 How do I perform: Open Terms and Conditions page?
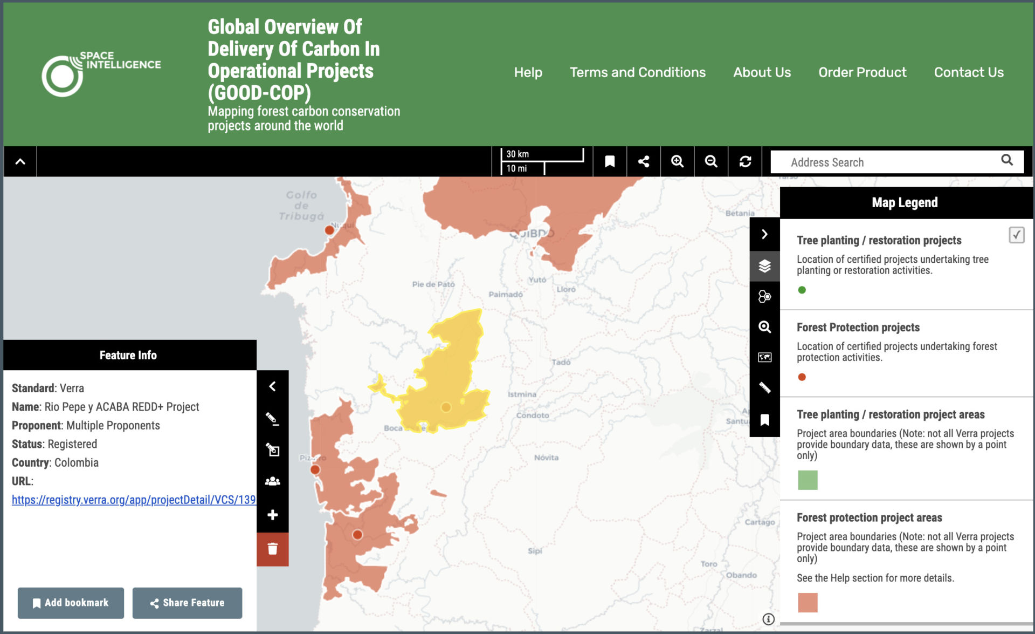pos(638,72)
